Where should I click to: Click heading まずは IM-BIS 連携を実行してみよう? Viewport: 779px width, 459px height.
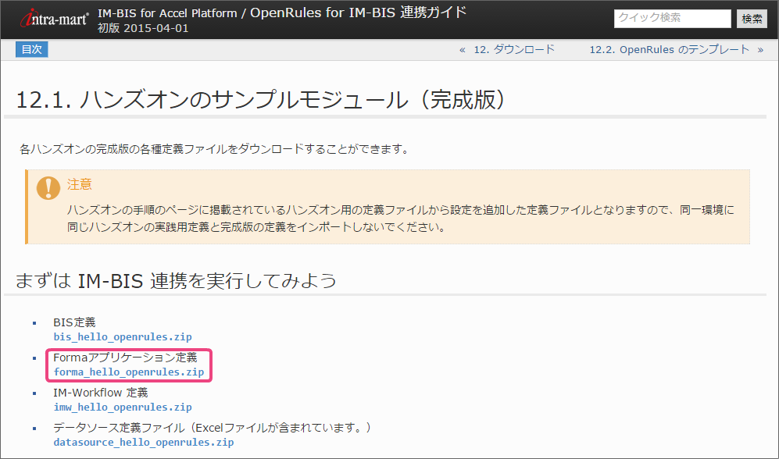[x=177, y=281]
